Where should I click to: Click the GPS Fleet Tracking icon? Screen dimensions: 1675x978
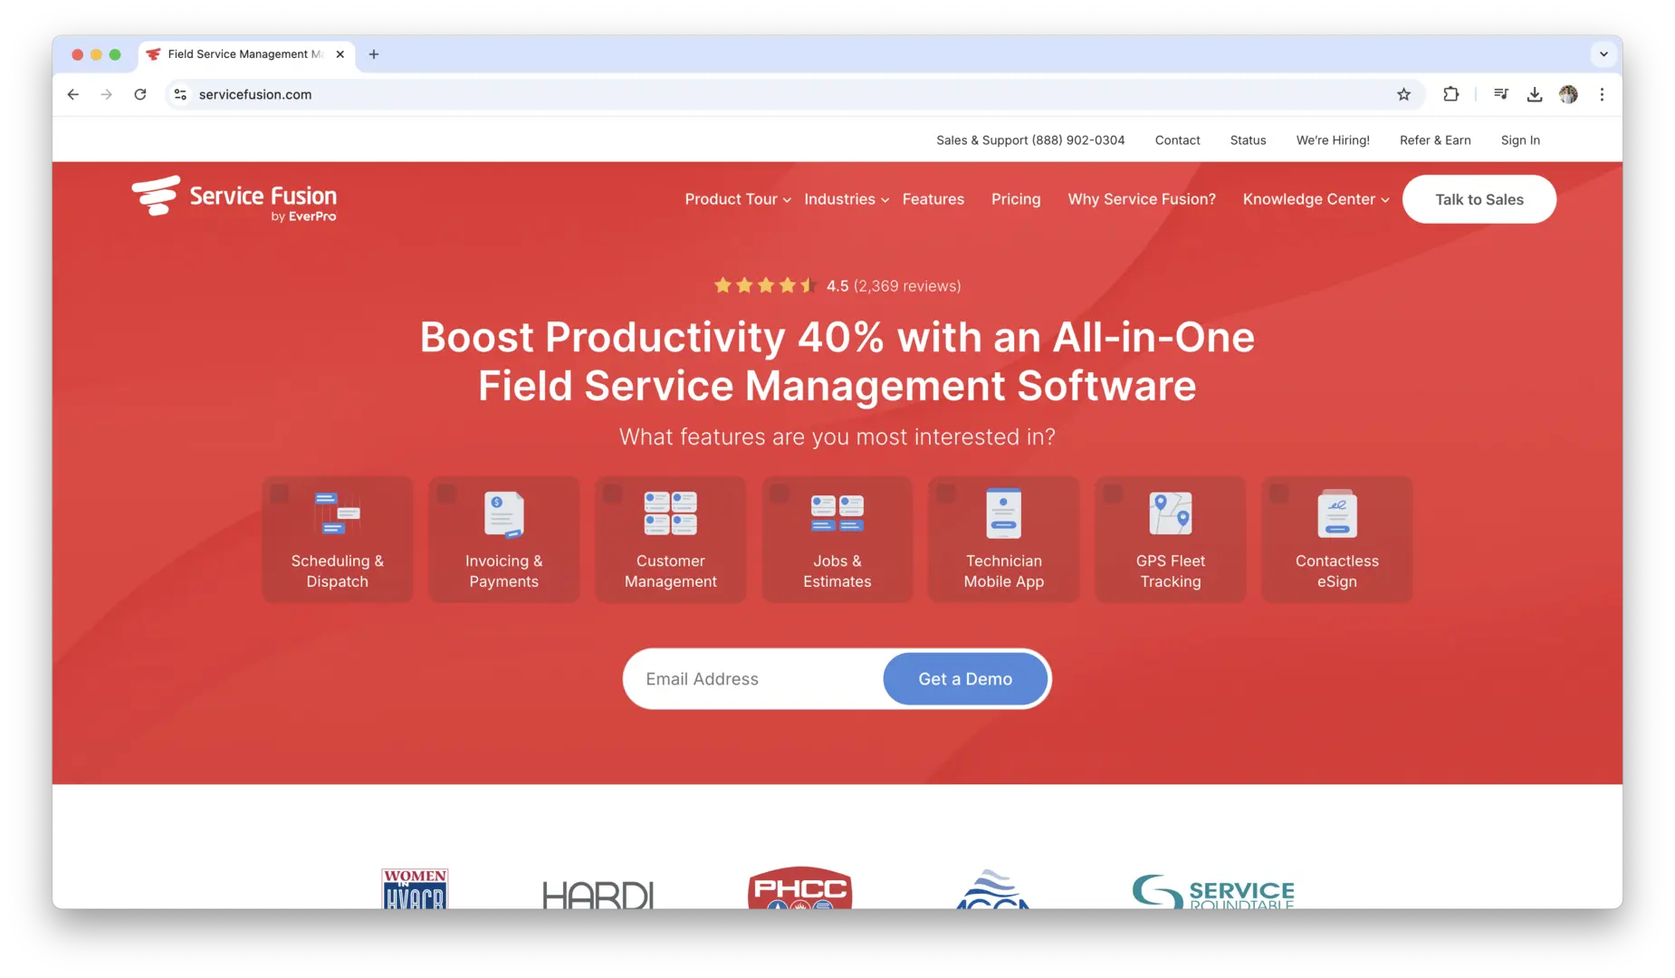pyautogui.click(x=1170, y=513)
